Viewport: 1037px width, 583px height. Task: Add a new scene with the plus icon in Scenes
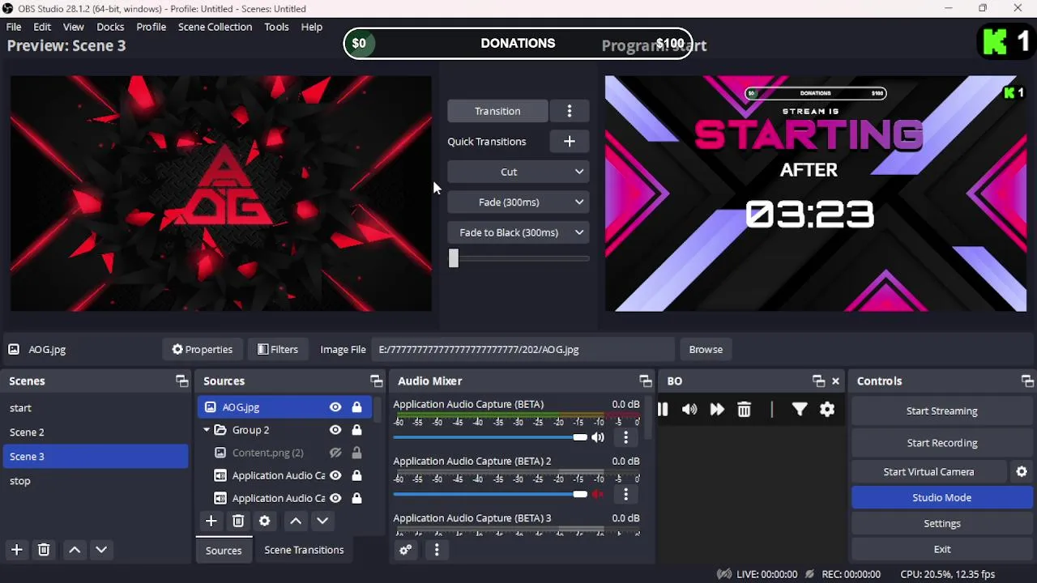point(16,550)
